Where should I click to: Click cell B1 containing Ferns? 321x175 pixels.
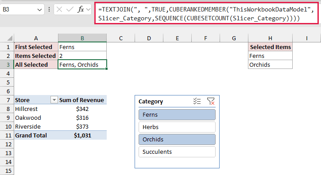[x=82, y=47]
